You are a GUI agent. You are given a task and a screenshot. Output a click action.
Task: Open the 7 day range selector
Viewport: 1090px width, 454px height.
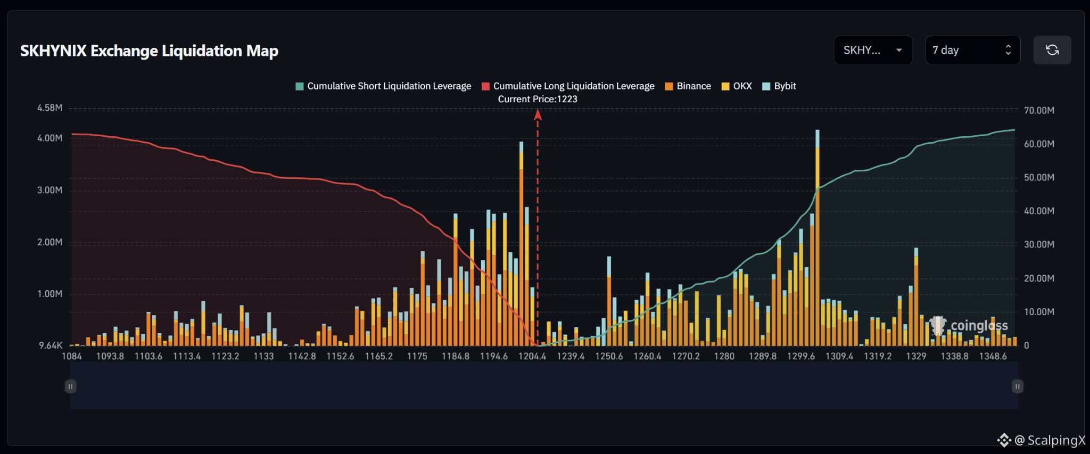point(972,50)
